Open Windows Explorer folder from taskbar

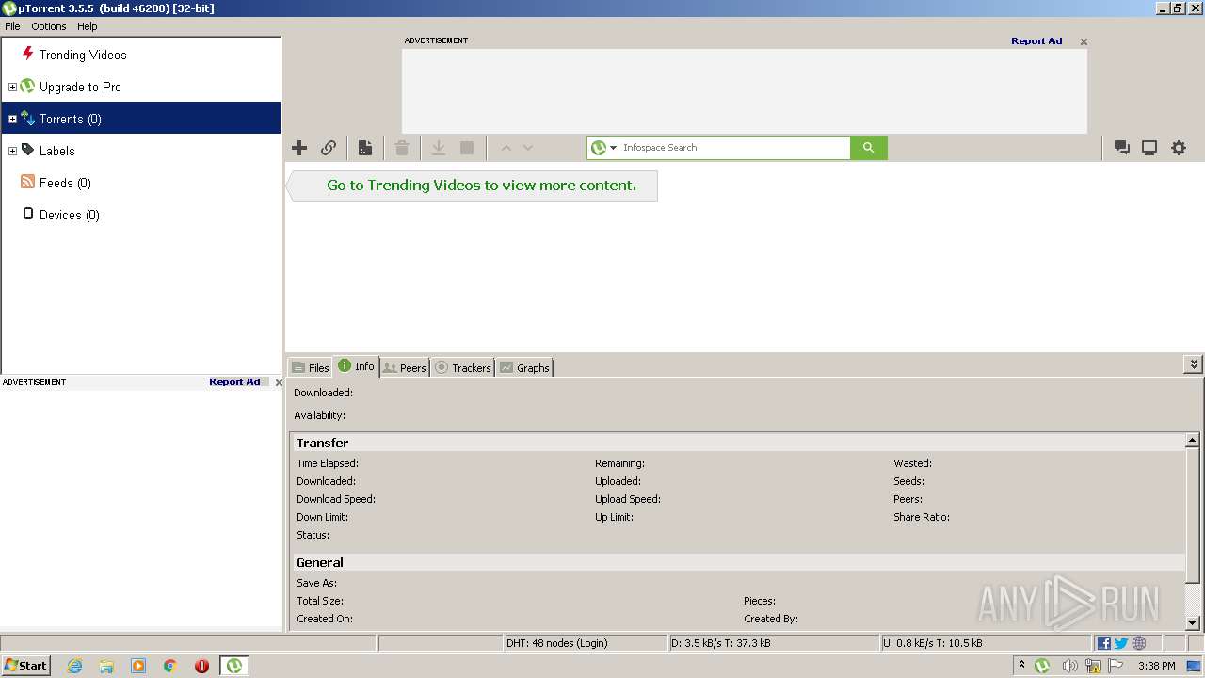pos(106,666)
